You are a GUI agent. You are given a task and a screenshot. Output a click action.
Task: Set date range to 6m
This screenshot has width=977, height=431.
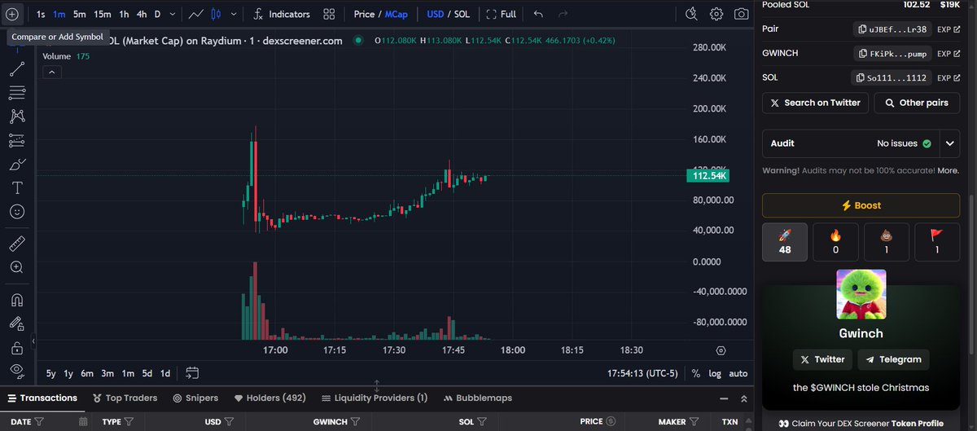87,373
